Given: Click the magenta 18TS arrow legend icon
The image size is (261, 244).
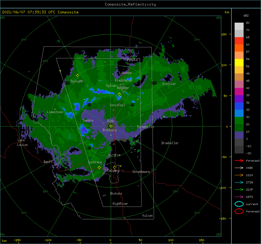Looking at the screenshot, I should pyautogui.click(x=239, y=197).
